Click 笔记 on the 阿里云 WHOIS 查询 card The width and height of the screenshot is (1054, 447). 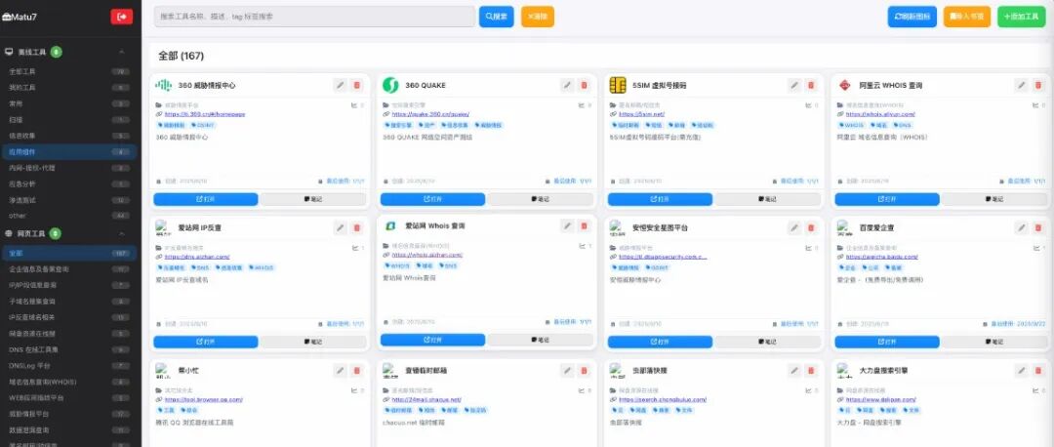click(x=993, y=199)
